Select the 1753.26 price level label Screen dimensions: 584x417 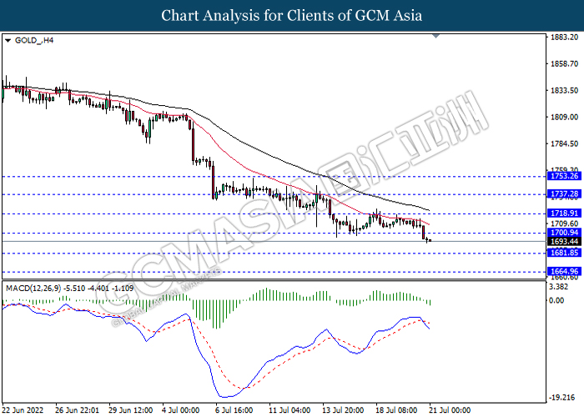click(564, 176)
